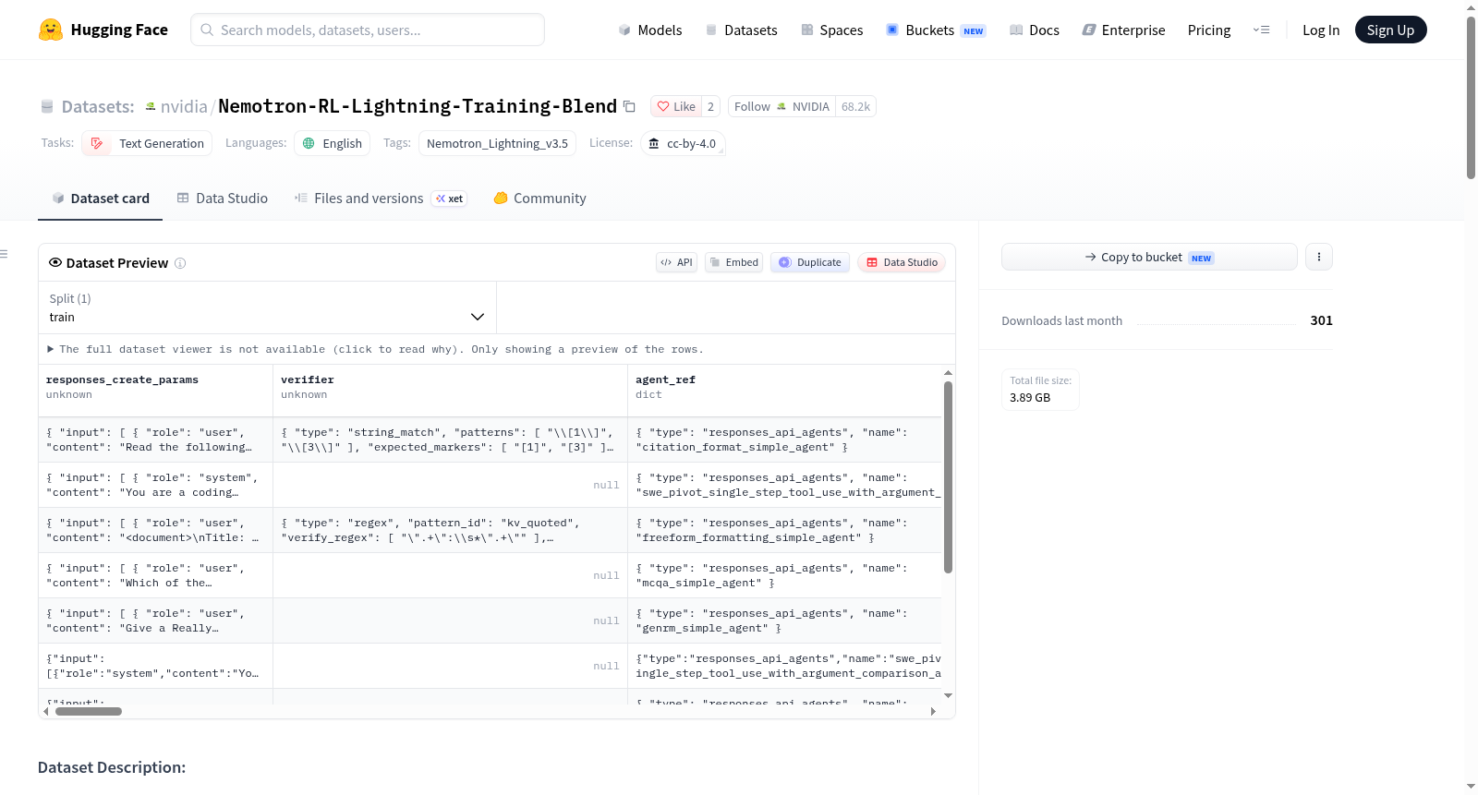
Task: Open the Community tab
Action: [539, 198]
